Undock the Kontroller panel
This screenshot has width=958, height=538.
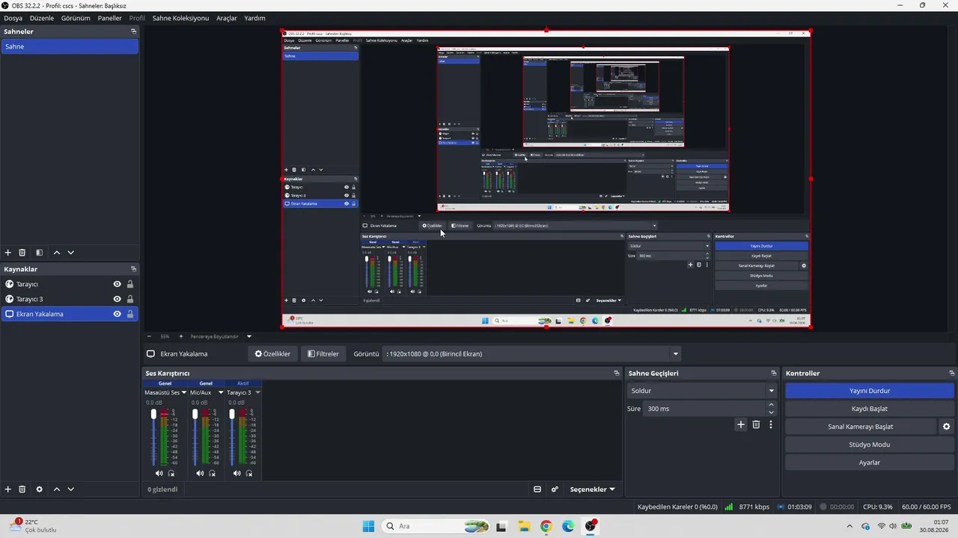click(x=951, y=373)
